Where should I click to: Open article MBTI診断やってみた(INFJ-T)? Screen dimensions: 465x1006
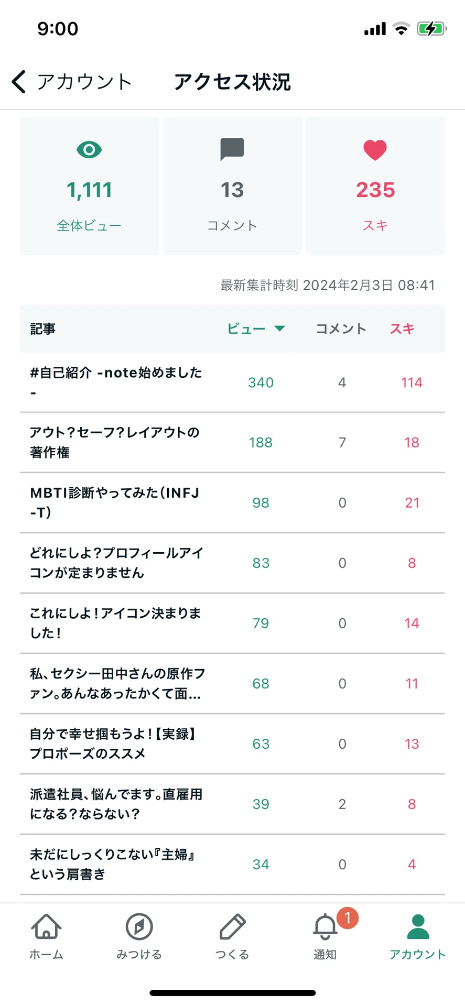pyautogui.click(x=232, y=503)
